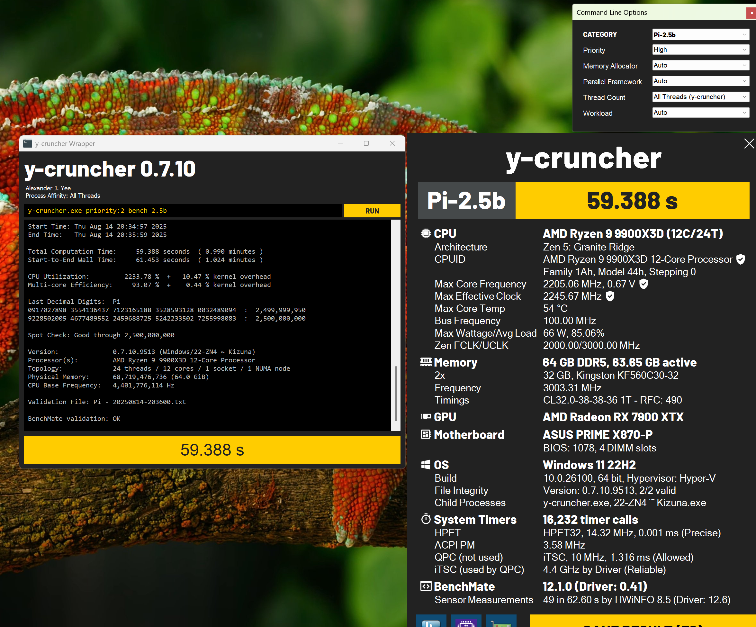Click the CPU section chip icon
Image resolution: width=756 pixels, height=627 pixels.
point(426,233)
